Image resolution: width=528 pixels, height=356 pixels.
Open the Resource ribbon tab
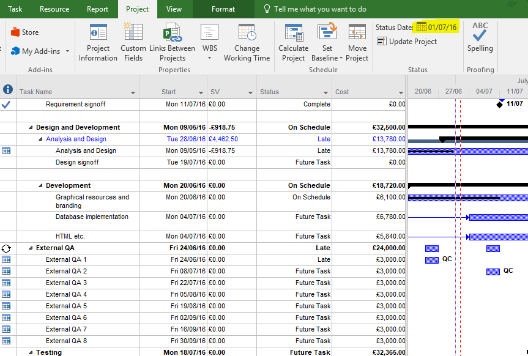(x=54, y=9)
